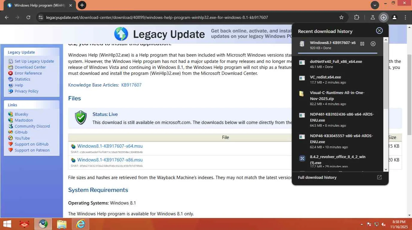Click the green Status Live shield icon
412x230 pixels.
[81, 118]
